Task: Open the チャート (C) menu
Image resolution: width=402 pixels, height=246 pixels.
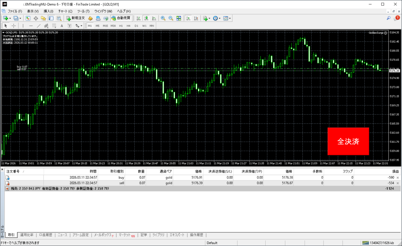Action: [x=65, y=11]
